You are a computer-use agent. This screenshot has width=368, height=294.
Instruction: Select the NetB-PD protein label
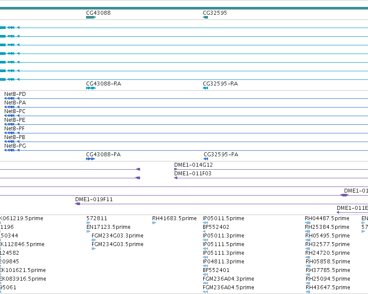point(15,94)
